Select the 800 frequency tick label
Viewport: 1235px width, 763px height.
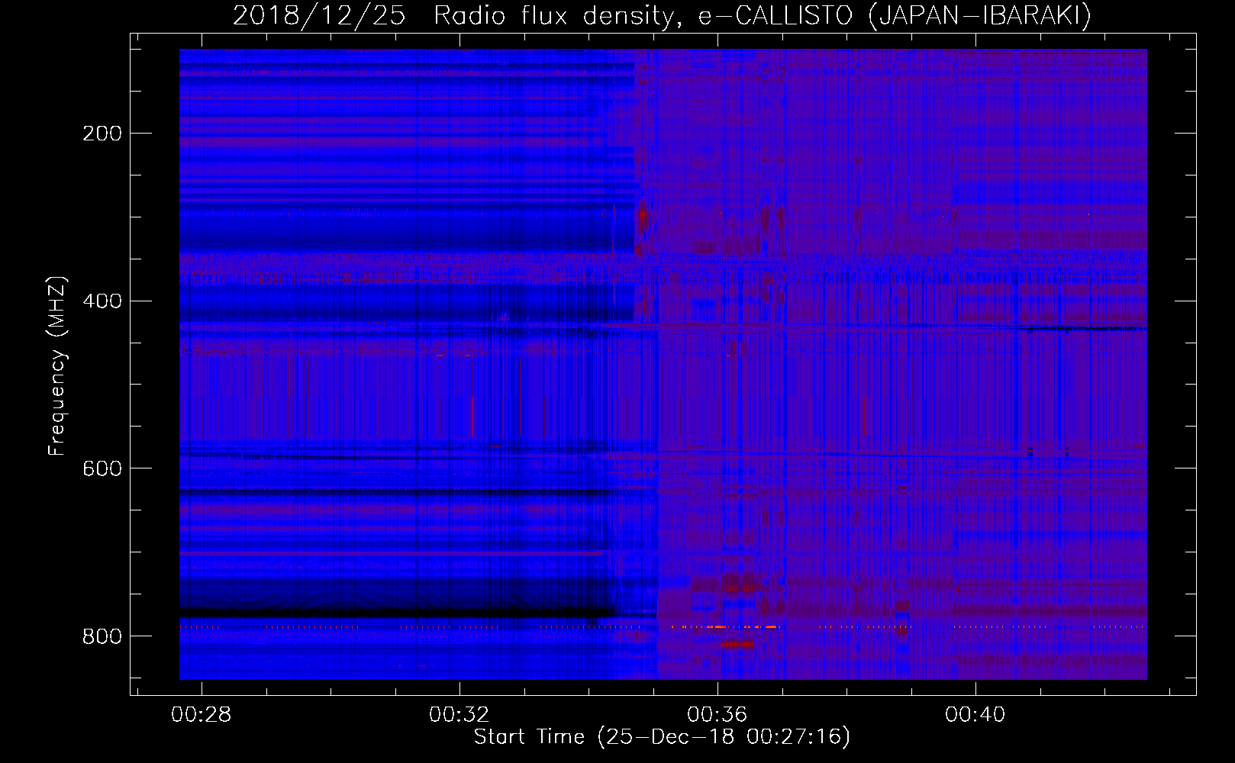(x=102, y=636)
